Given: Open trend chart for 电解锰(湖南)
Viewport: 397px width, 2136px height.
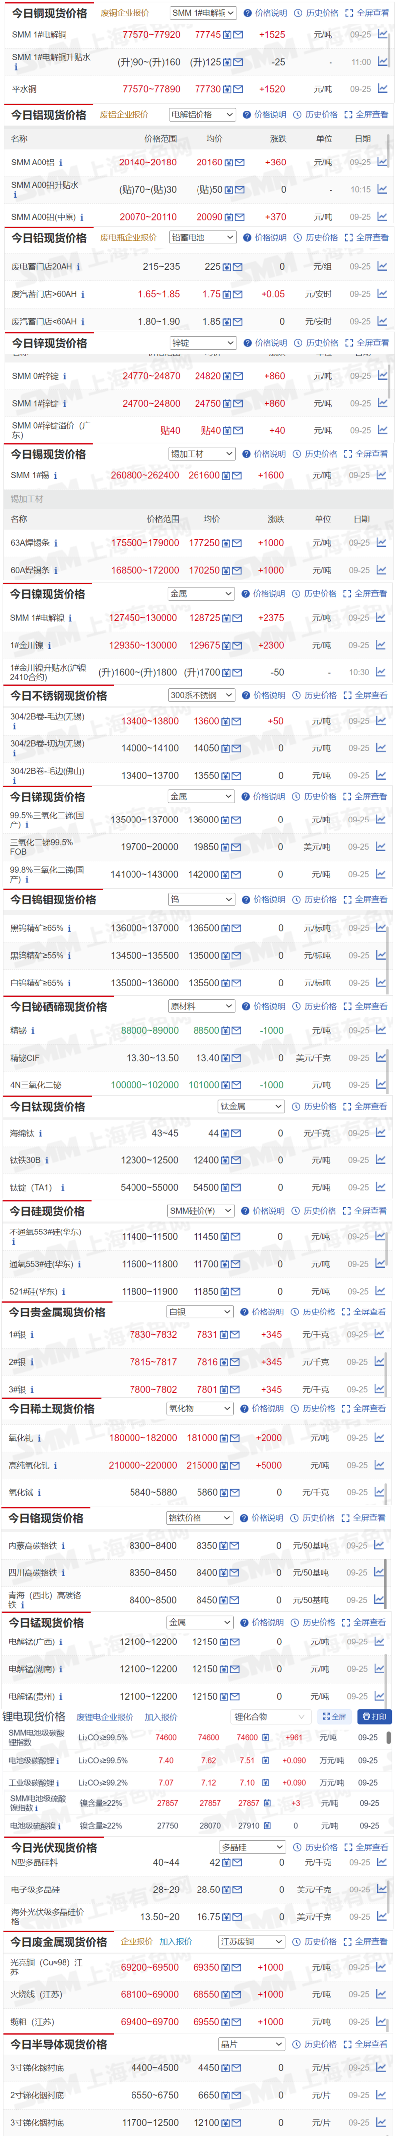Looking at the screenshot, I should point(379,1668).
